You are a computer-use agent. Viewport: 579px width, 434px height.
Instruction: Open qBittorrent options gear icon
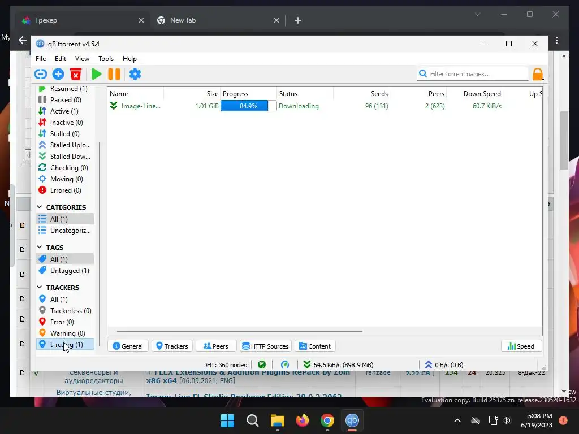point(135,74)
